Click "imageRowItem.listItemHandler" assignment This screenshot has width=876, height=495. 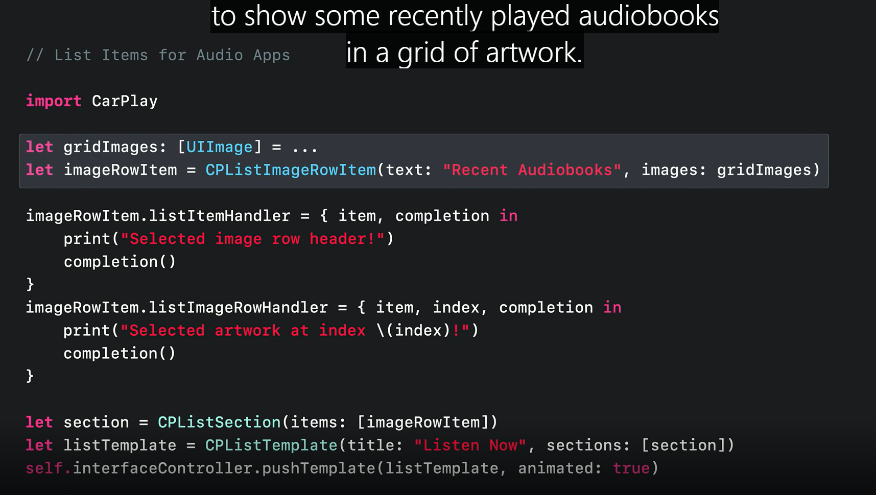click(158, 216)
